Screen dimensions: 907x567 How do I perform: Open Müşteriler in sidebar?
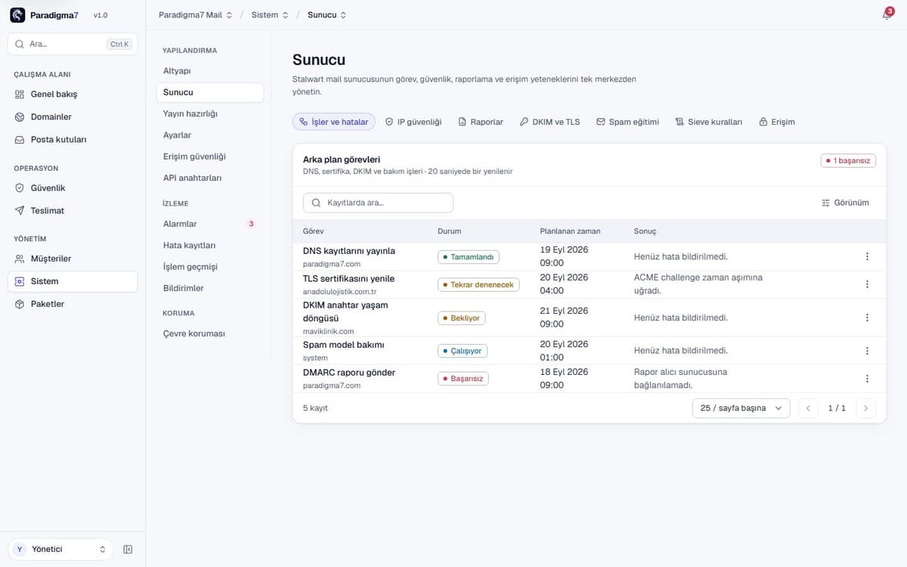(x=73, y=259)
